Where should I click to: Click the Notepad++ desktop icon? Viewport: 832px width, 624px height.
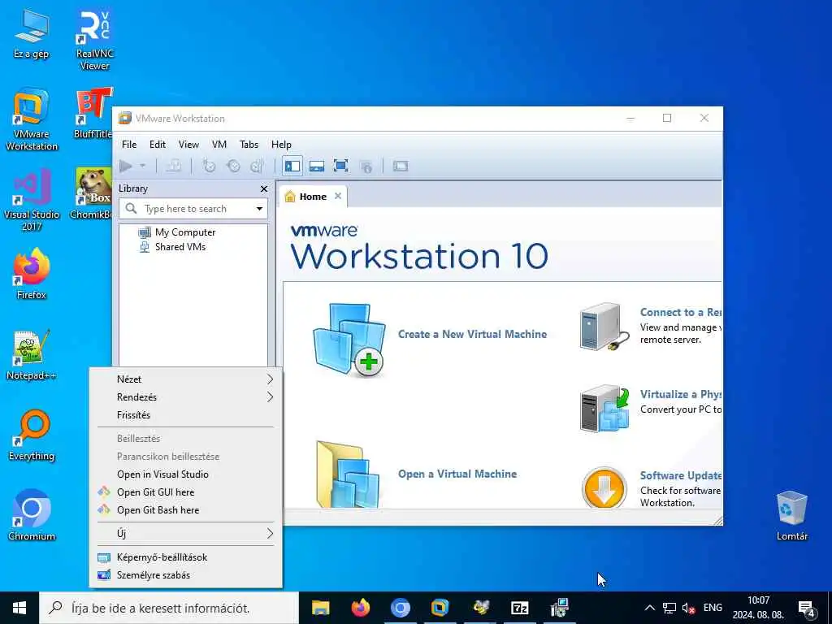tap(32, 356)
